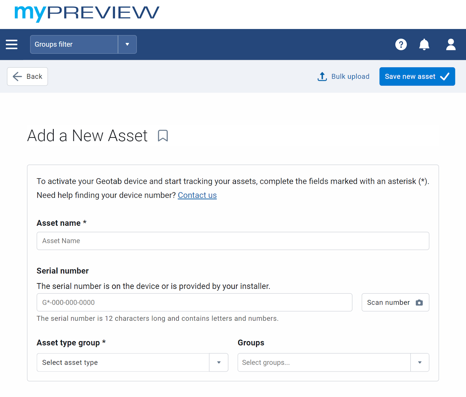
Task: Click the Groups filter arrow button
Action: click(x=127, y=44)
